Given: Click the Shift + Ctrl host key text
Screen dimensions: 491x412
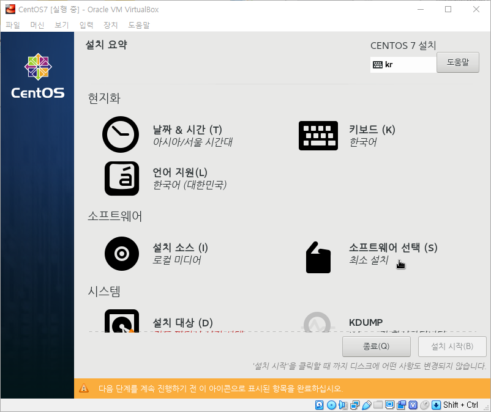Looking at the screenshot, I should click(460, 405).
